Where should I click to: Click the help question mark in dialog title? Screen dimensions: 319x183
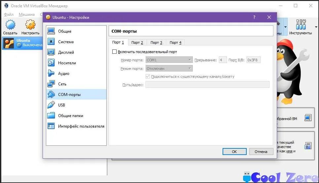(x=254, y=17)
